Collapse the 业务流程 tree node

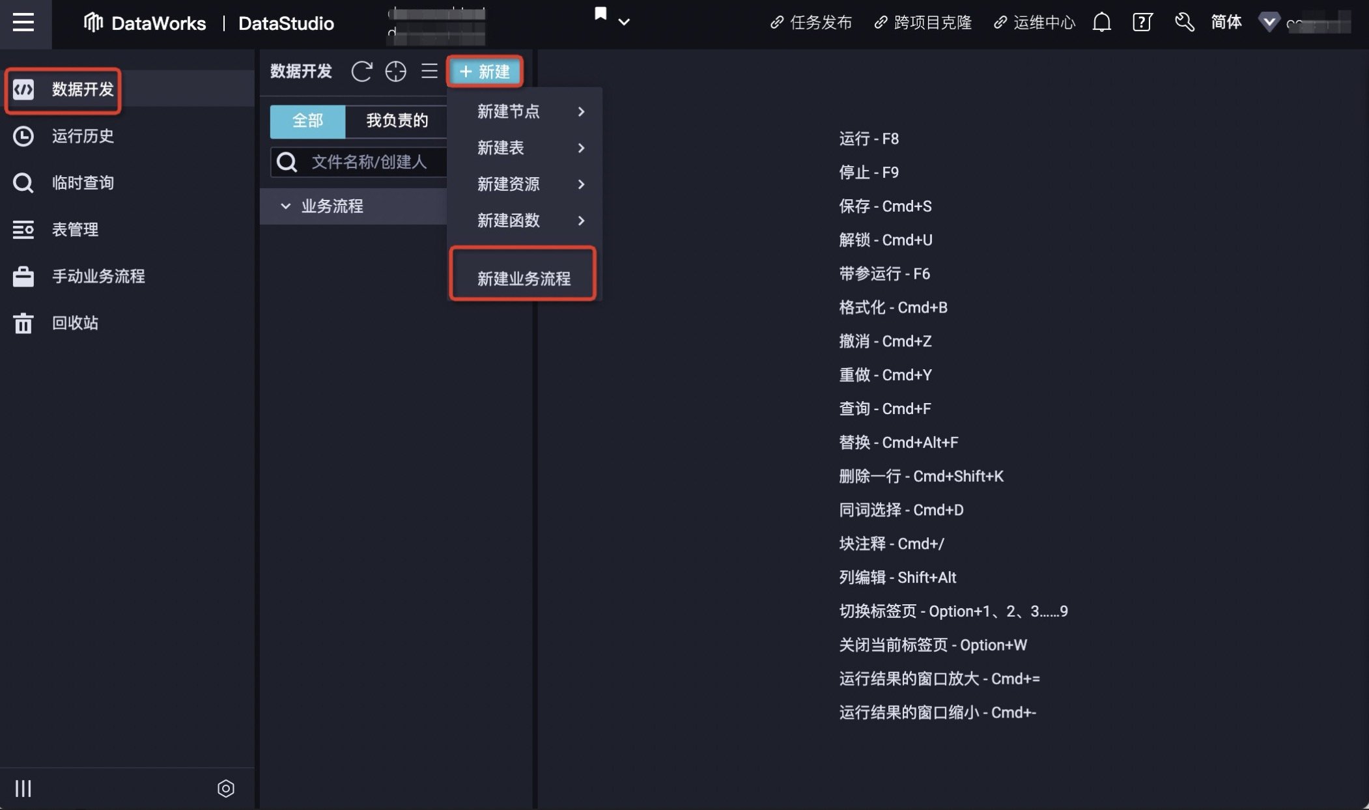click(285, 206)
